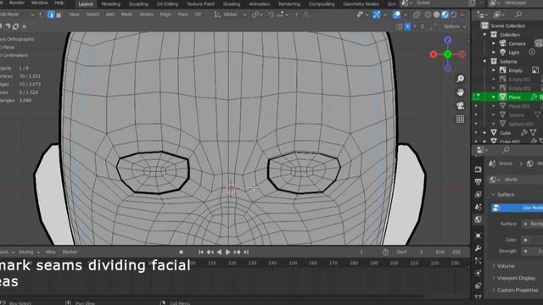Switch to the Shading workspace tab
Screen dimensions: 543x305
coord(232,4)
